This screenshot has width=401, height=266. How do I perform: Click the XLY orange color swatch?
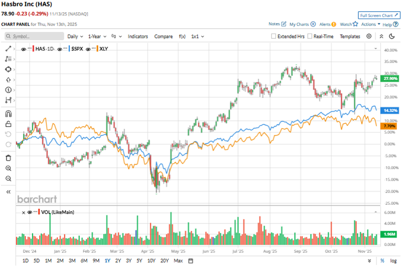97,48
